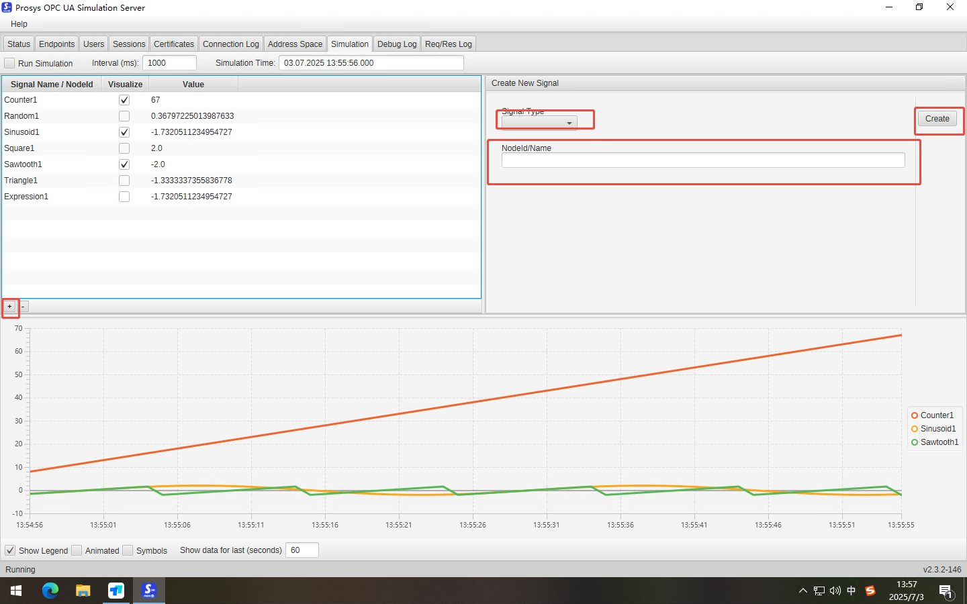Image resolution: width=967 pixels, height=604 pixels.
Task: Click the Interval (ms) value field
Action: 169,62
